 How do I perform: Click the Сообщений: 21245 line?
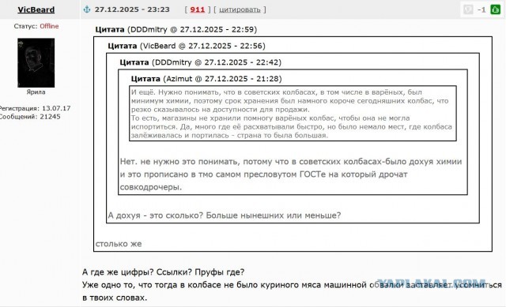(x=30, y=117)
